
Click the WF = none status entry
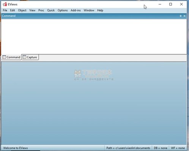pos(178,148)
